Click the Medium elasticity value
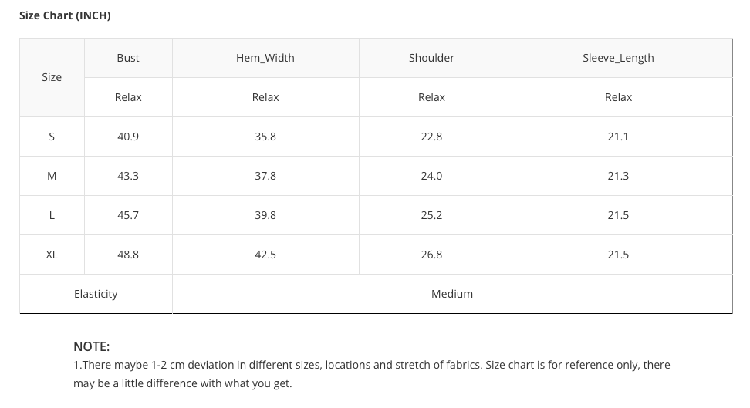This screenshot has height=408, width=750. [x=452, y=294]
